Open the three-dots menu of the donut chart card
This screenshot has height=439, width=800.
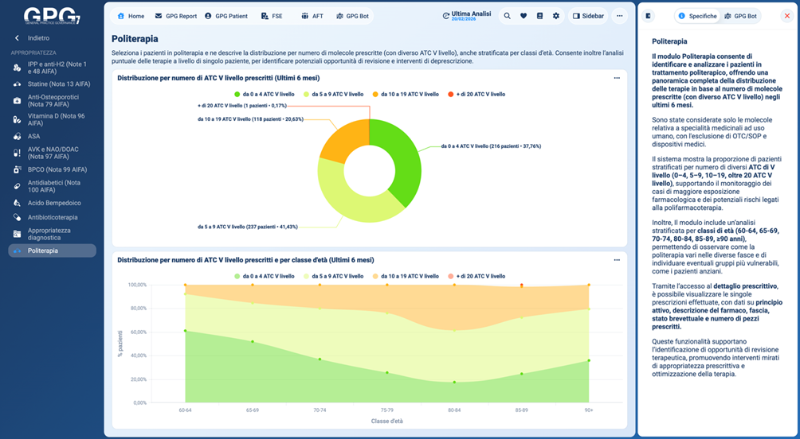[x=617, y=78]
